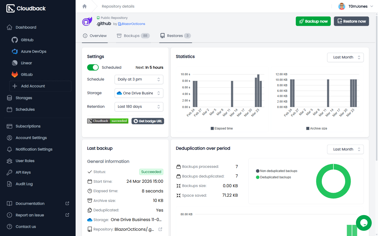378x236 pixels.
Task: Toggle Deduplicated backups legend
Action: click(x=274, y=177)
